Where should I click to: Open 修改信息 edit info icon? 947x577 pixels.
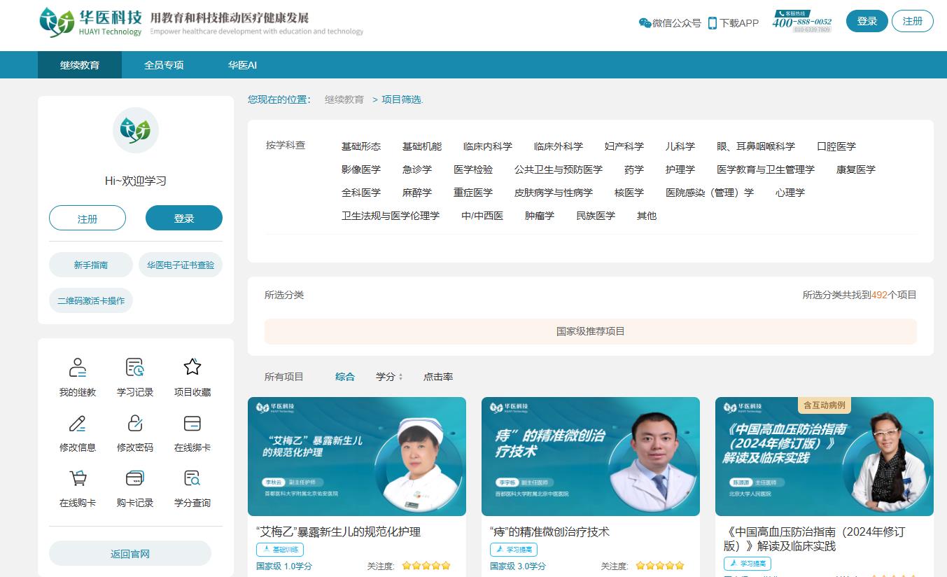click(78, 423)
